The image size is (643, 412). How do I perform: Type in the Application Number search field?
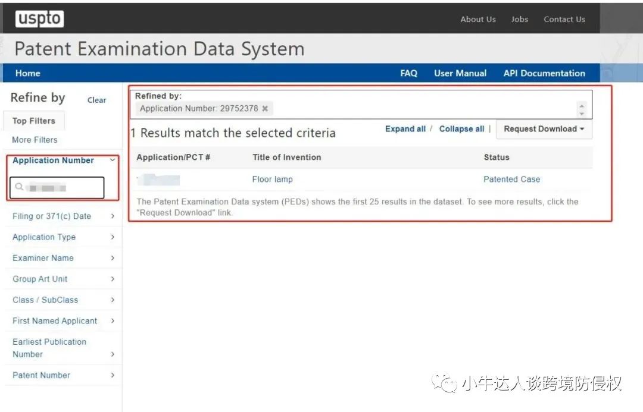tap(63, 188)
